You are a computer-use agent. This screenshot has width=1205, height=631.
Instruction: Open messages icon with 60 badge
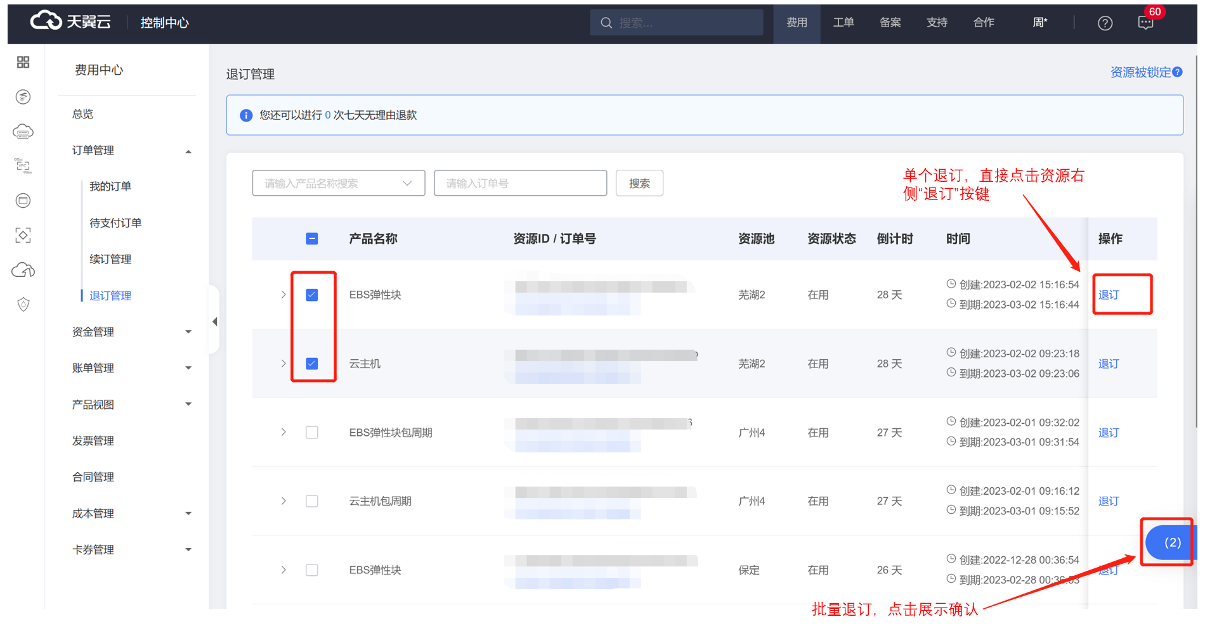[x=1145, y=23]
